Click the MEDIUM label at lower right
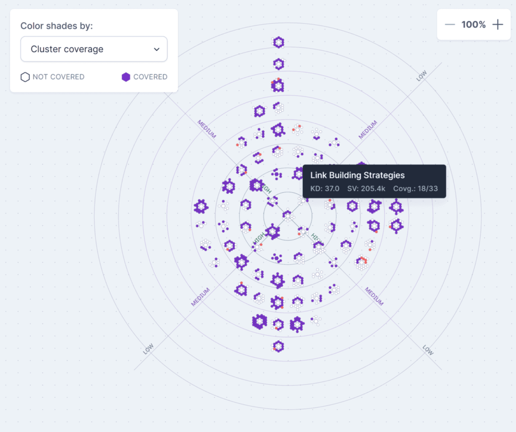Viewport: 516px width, 432px height. tap(374, 297)
